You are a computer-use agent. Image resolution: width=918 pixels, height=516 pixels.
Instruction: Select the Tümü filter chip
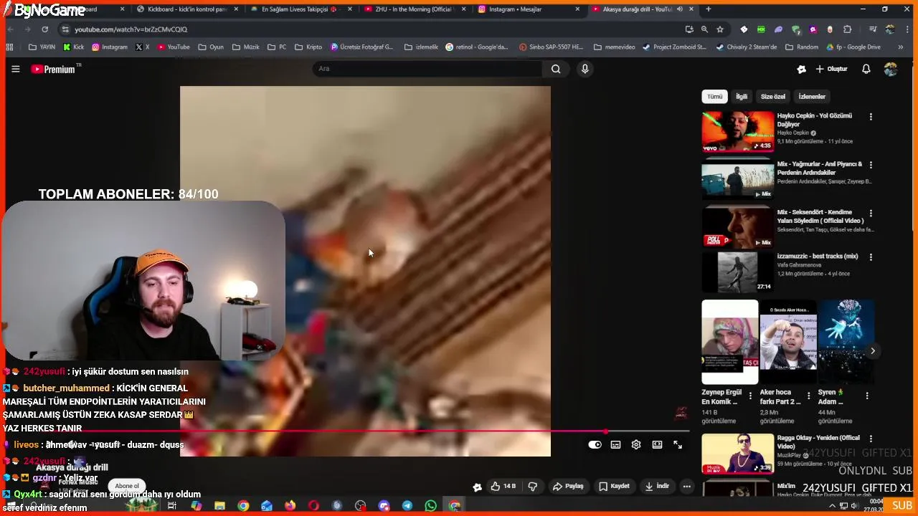[715, 96]
